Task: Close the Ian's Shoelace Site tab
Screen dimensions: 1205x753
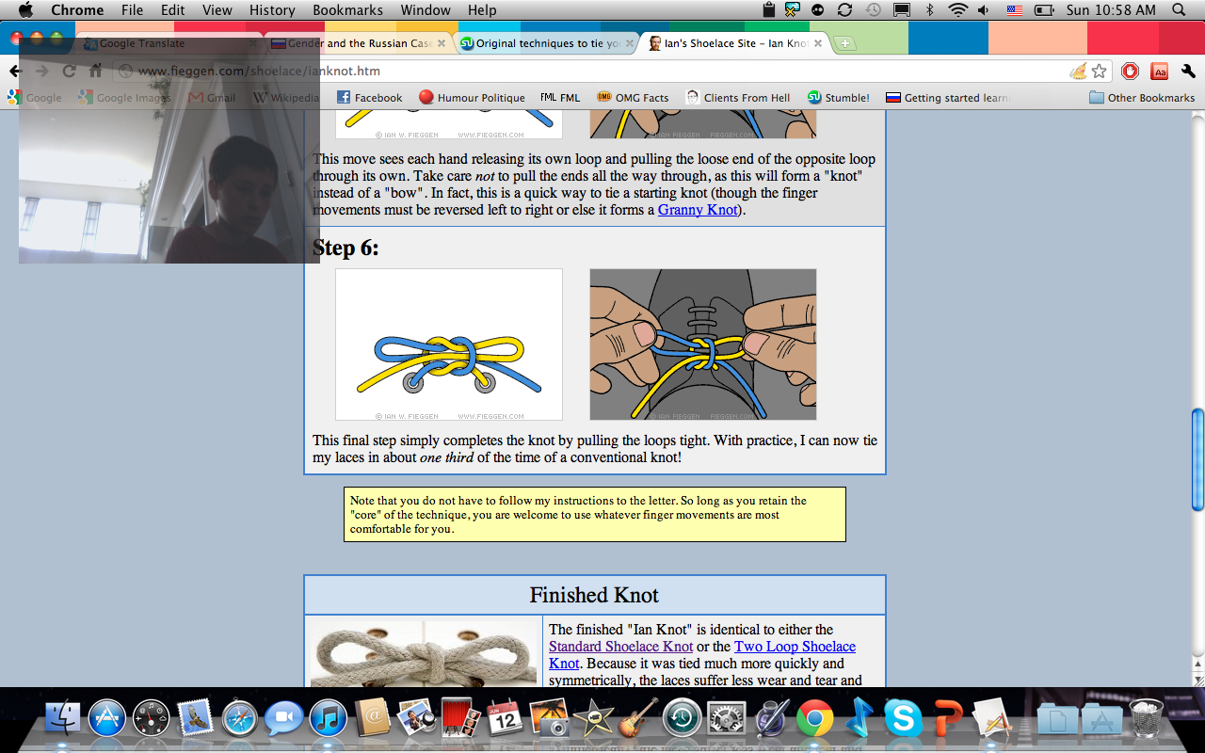Action: pyautogui.click(x=818, y=43)
